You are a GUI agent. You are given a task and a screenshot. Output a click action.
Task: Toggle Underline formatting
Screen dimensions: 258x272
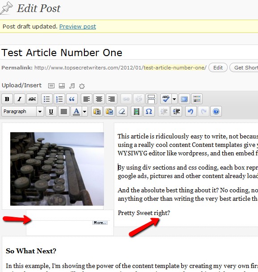click(x=51, y=111)
